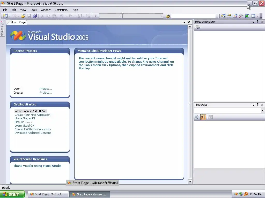Image resolution: width=265 pixels, height=198 pixels.
Task: Open the active files dropdown beside Start Page tab
Action: (x=184, y=22)
